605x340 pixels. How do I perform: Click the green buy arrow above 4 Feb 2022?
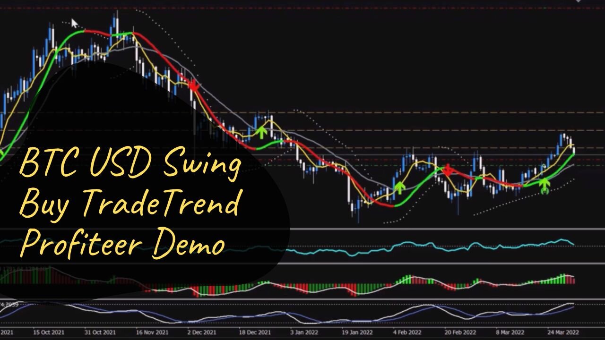400,188
